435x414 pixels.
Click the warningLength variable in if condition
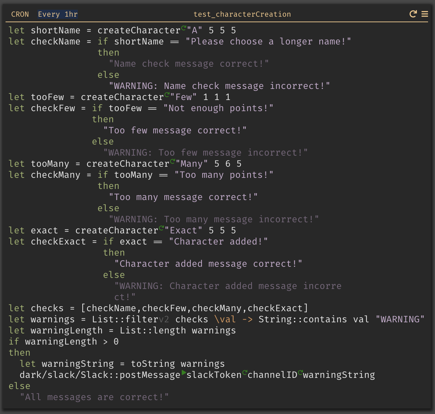(x=61, y=341)
